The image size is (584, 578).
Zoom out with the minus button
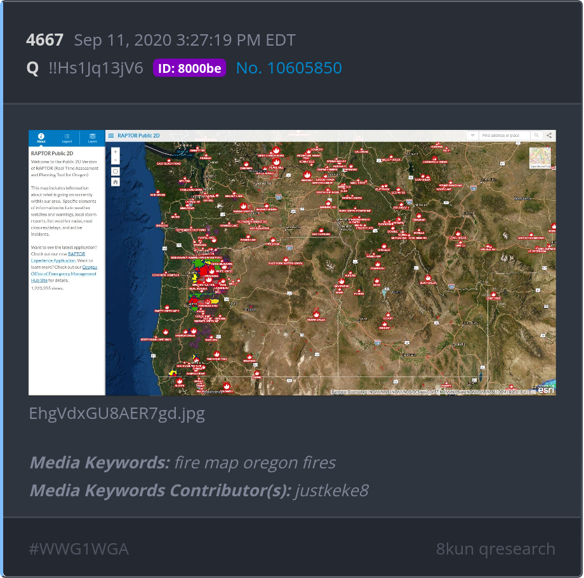(116, 160)
